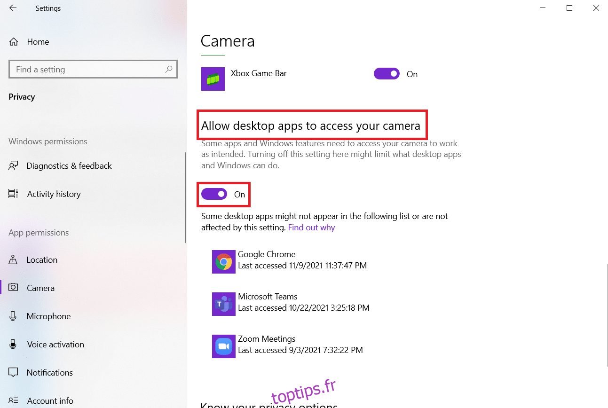The image size is (608, 408).
Task: Click Allow desktop apps to access heading
Action: pos(311,126)
